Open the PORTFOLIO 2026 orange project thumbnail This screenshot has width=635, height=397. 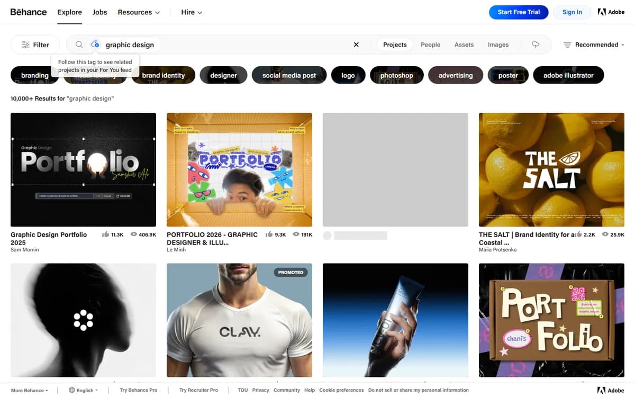(x=239, y=169)
